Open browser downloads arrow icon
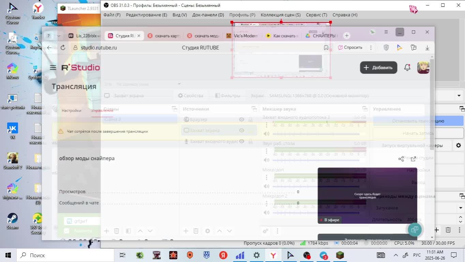 427,48
